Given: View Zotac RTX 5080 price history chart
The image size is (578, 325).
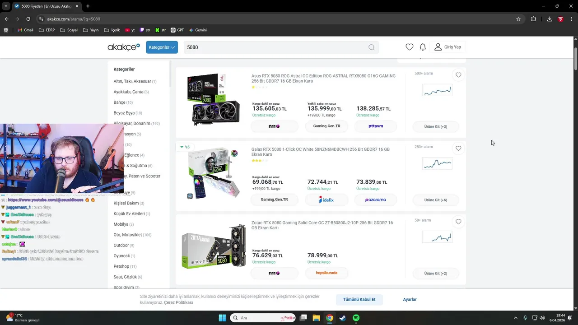Looking at the screenshot, I should click(437, 237).
